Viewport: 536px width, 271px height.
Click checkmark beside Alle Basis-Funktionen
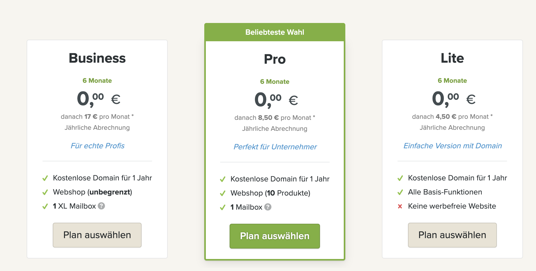click(x=400, y=192)
